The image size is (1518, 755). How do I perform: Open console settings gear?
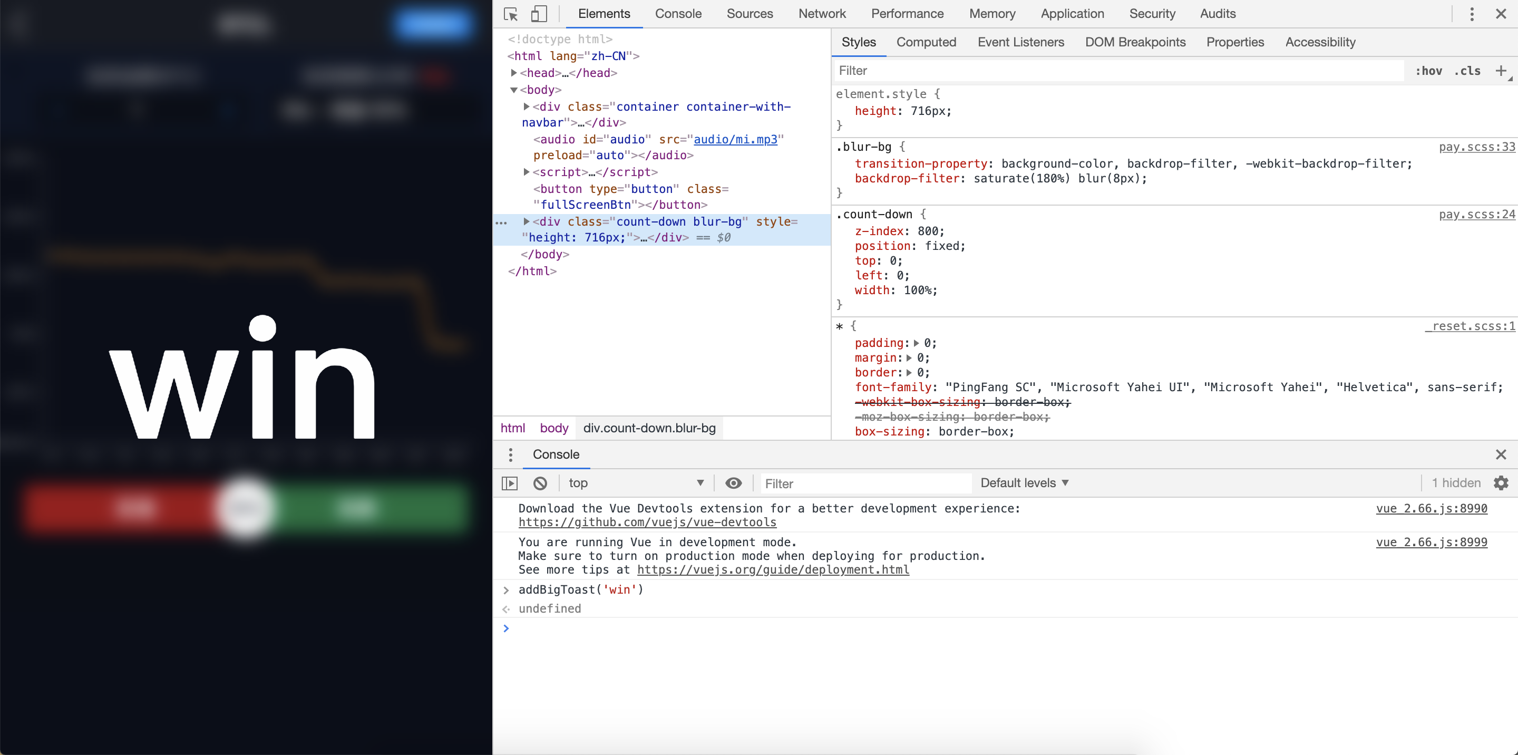[x=1501, y=483]
